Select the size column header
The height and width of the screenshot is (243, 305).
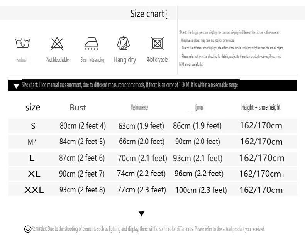click(x=33, y=107)
